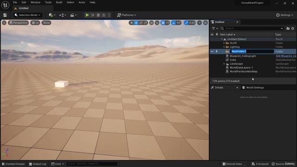Open the quick add content menu
The image size is (297, 167).
pyautogui.click(x=52, y=15)
